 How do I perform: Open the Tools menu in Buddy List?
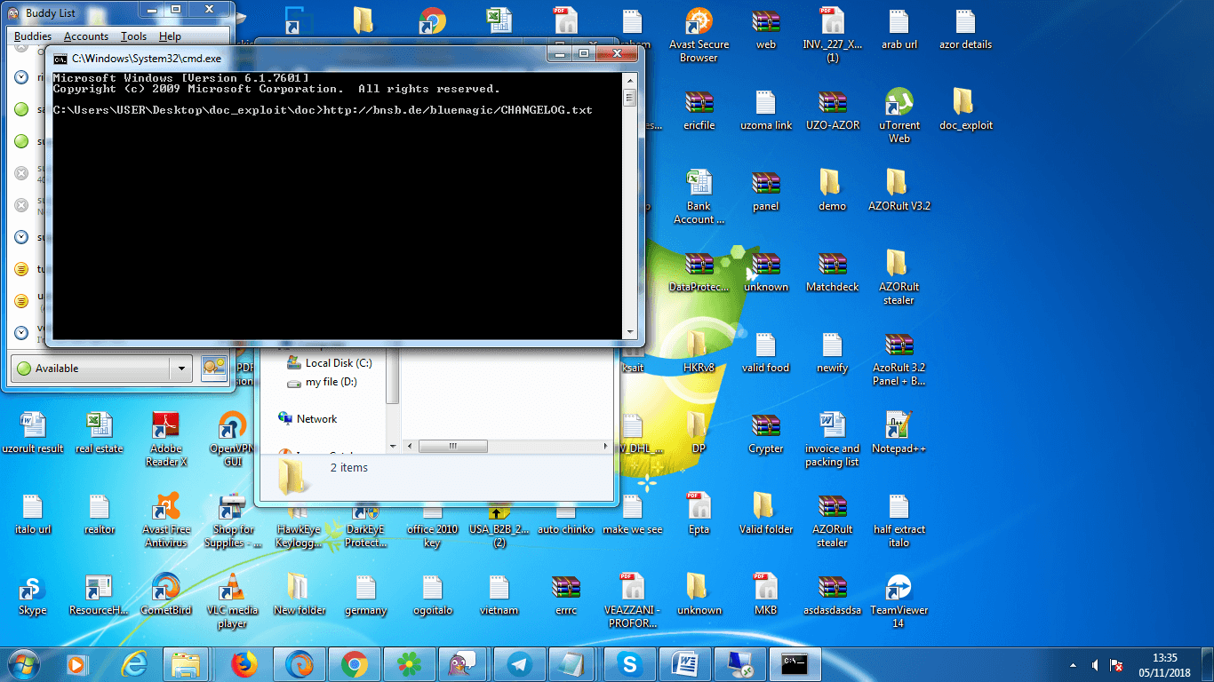click(x=133, y=36)
